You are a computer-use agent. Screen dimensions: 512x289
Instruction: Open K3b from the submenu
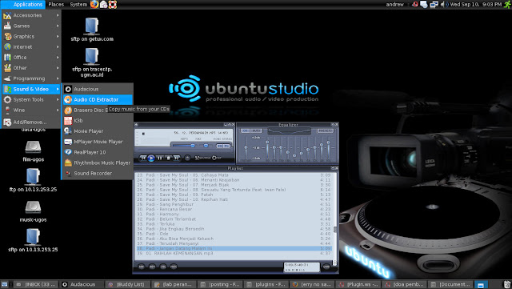coord(98,121)
